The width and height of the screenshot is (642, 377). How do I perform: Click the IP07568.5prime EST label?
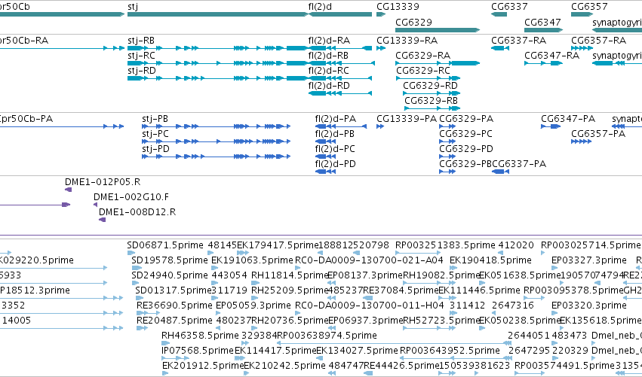tap(198, 351)
